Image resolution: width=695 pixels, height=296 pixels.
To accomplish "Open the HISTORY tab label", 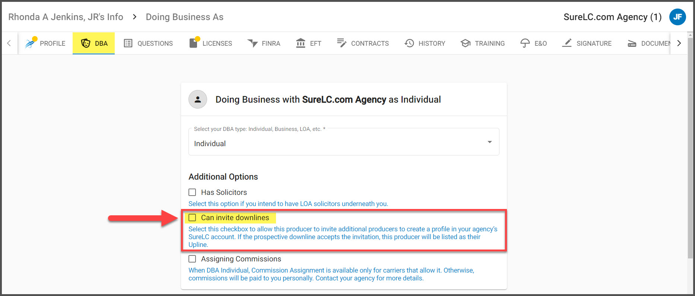I will 432,44.
